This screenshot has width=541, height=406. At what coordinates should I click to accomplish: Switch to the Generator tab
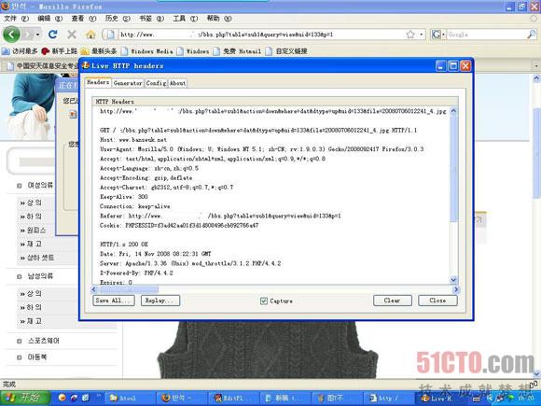128,83
